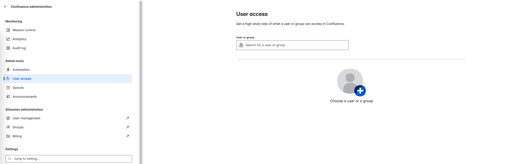Click the Search for a user or group field
Screen dimensions: 526x164
click(292, 45)
